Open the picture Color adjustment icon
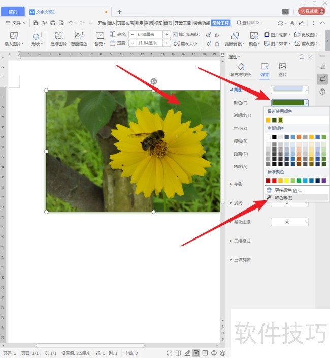Screen dimensions: 330x358 [254, 36]
